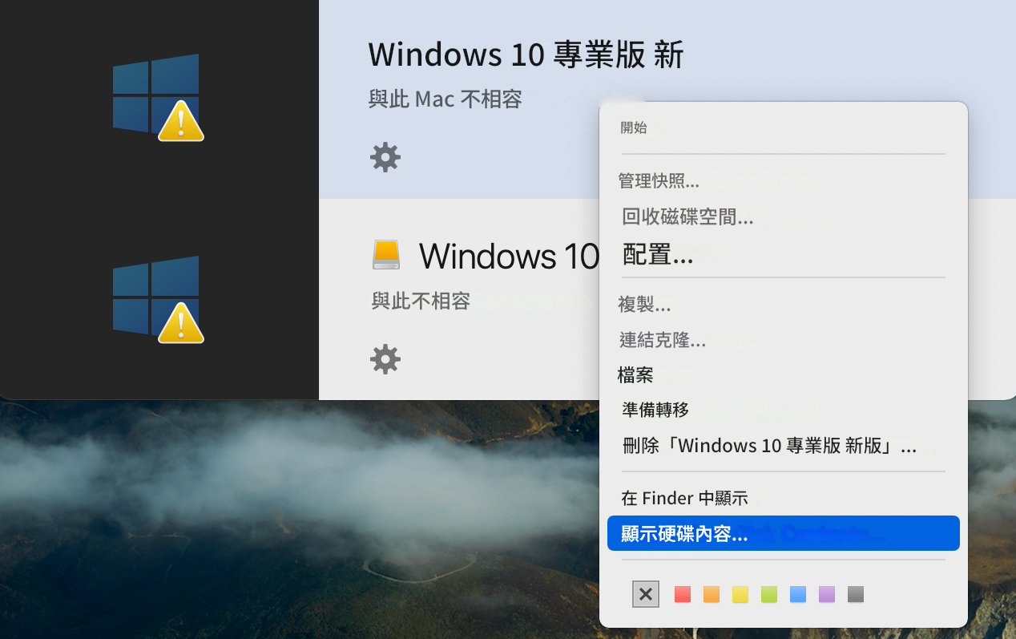This screenshot has width=1016, height=639.
Task: Select the bottom Windows logo thumbnail with warning
Action: (x=157, y=298)
